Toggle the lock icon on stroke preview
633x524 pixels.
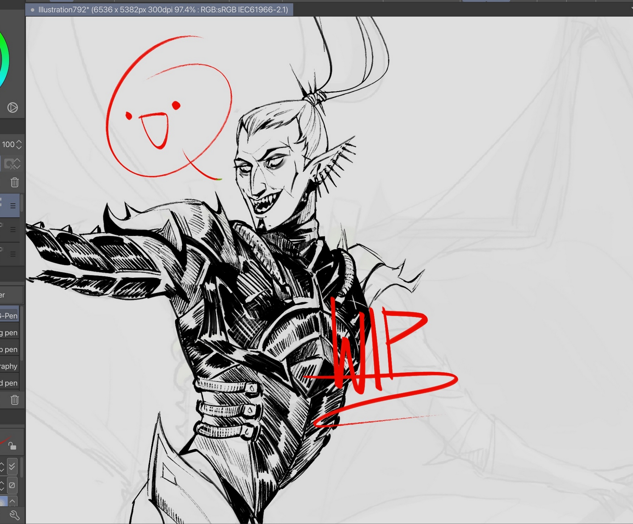[12, 445]
